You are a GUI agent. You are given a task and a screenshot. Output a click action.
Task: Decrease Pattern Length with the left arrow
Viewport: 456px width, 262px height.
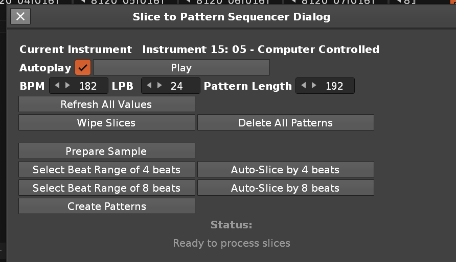click(304, 86)
